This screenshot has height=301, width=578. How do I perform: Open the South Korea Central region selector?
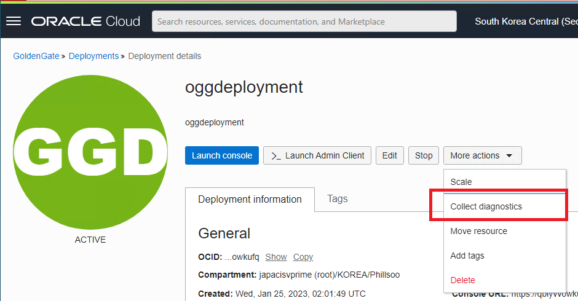click(526, 21)
